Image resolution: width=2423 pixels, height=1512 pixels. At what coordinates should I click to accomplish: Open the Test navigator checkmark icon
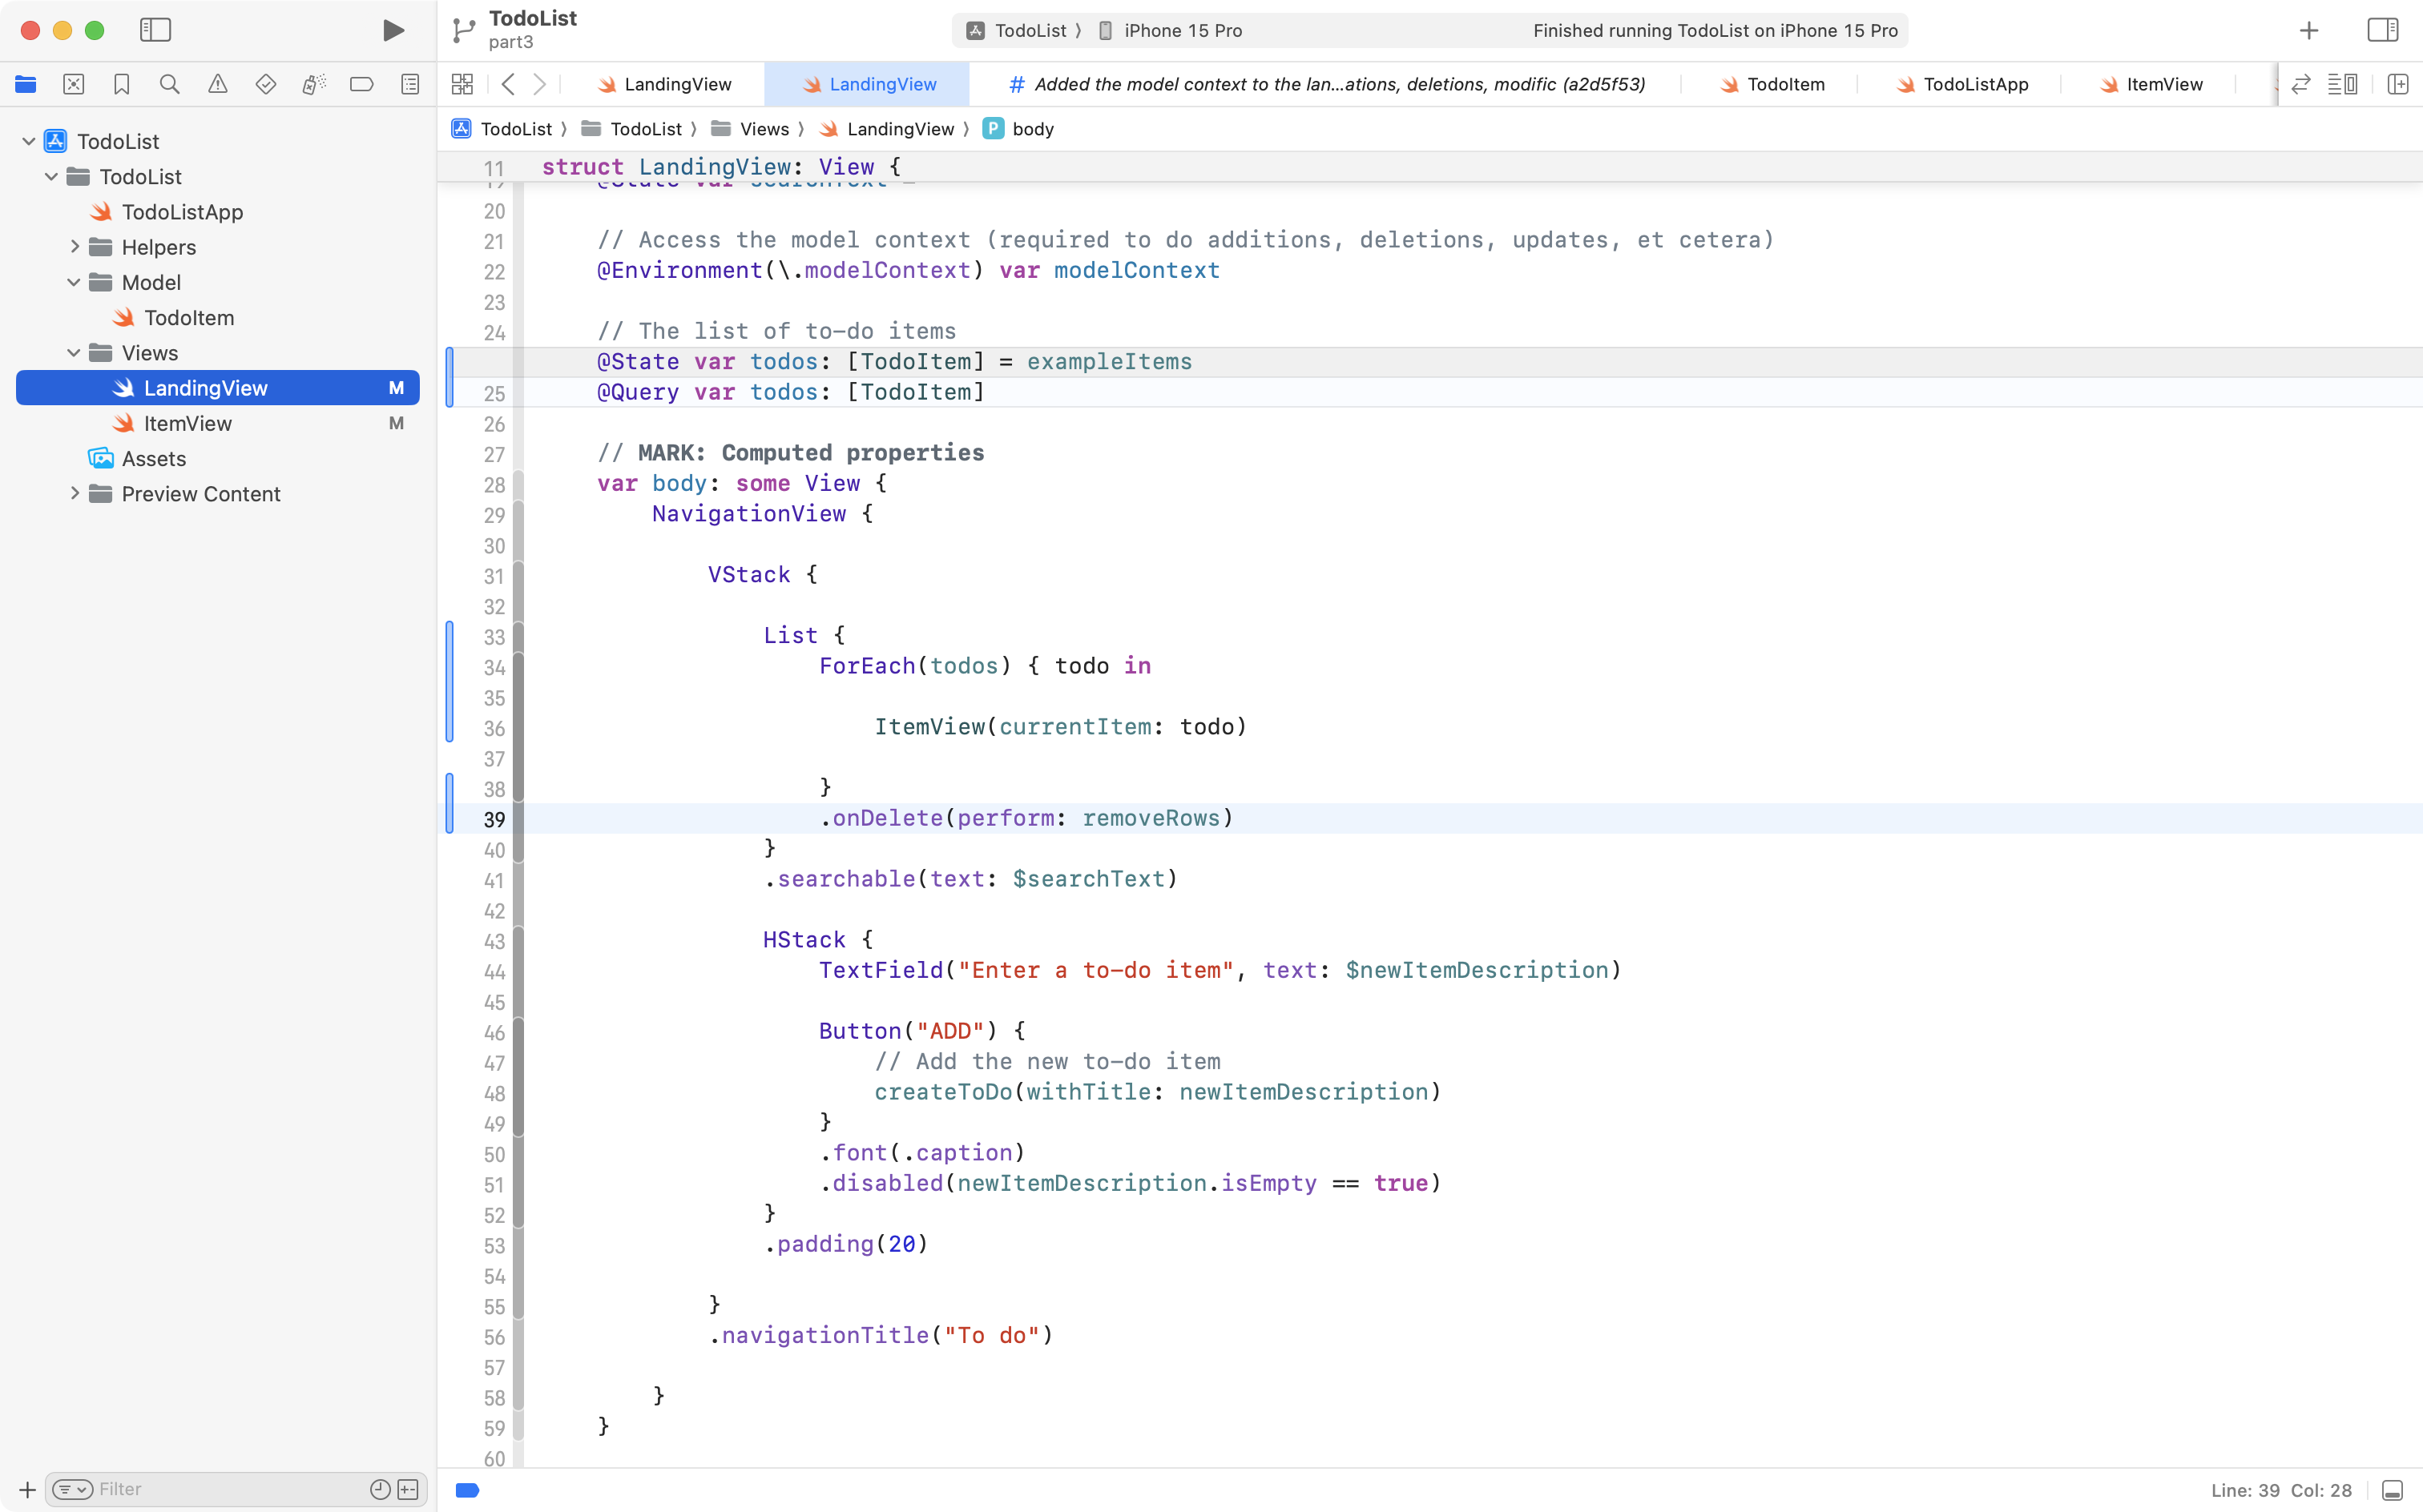point(265,84)
